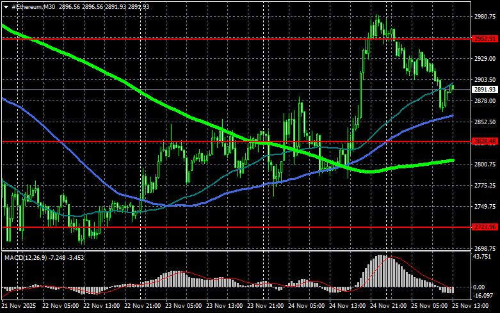This screenshot has width=500, height=313.
Task: Select the 2800.75 price scale value
Action: point(485,164)
